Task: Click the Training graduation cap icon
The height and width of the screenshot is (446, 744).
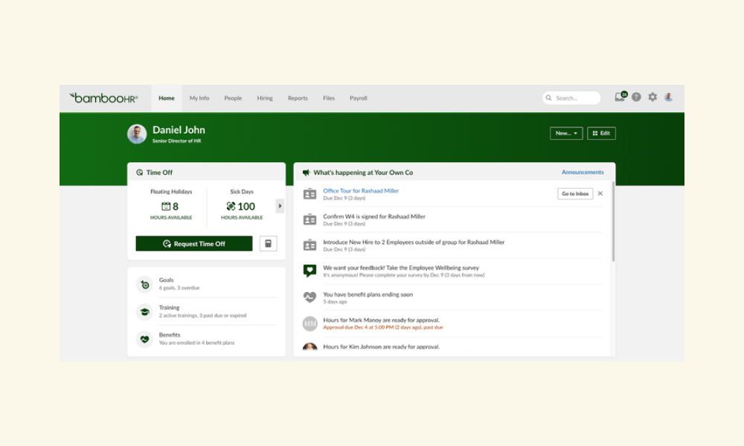Action: pyautogui.click(x=145, y=312)
